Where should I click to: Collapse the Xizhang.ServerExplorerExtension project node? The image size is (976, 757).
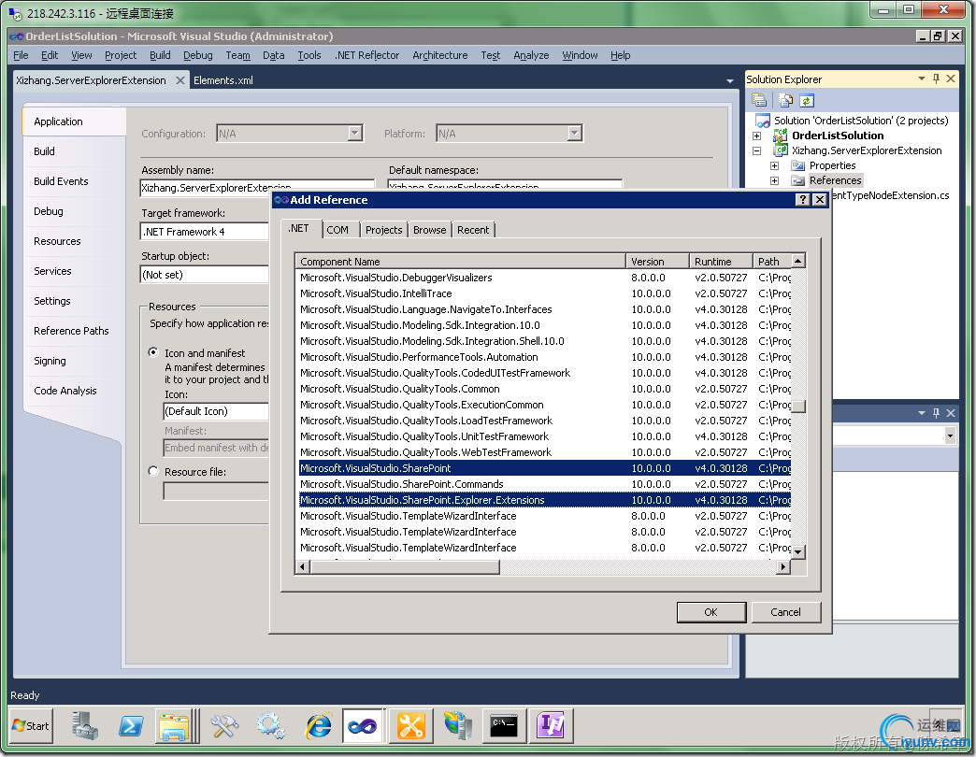tap(756, 150)
